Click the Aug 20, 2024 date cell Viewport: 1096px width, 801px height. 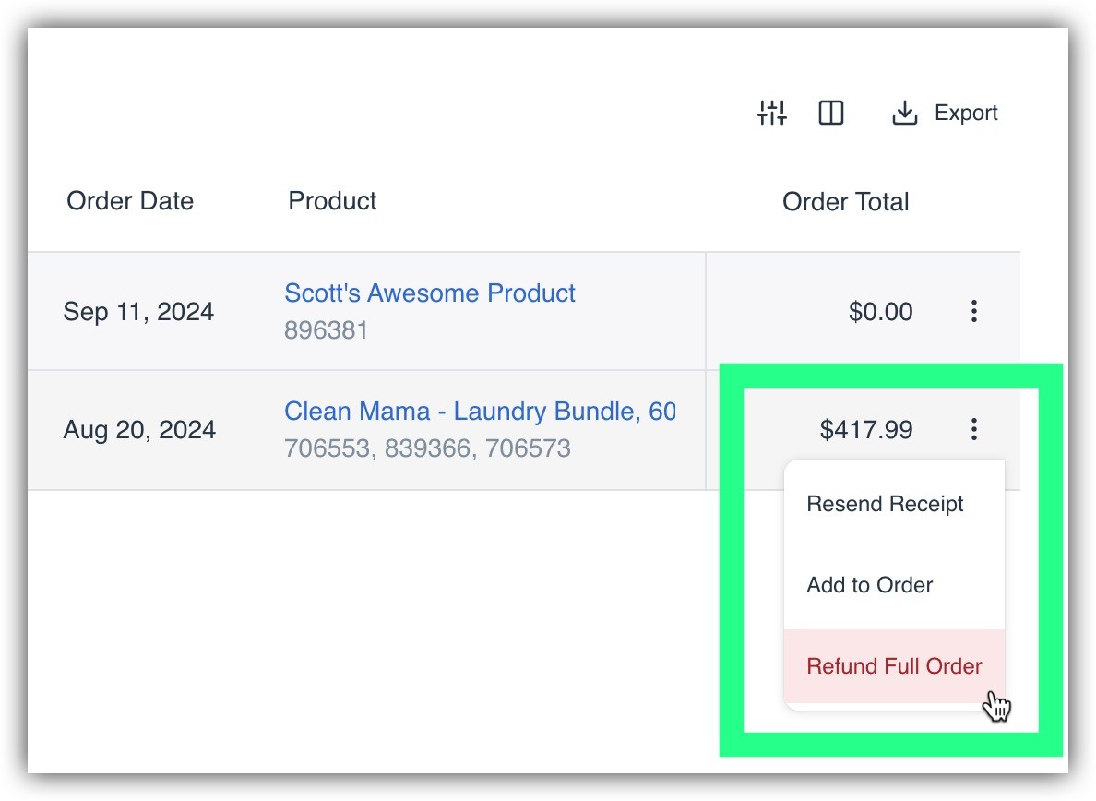139,430
